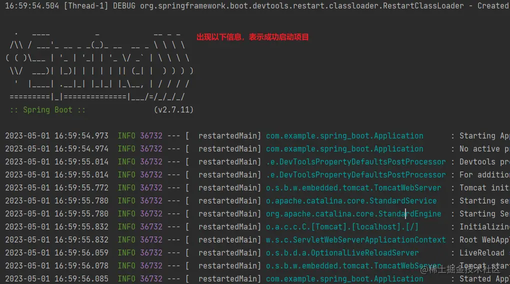Click the ':: Spring Boot ::' banner label
Image resolution: width=510 pixels, height=284 pixels.
tap(47, 110)
